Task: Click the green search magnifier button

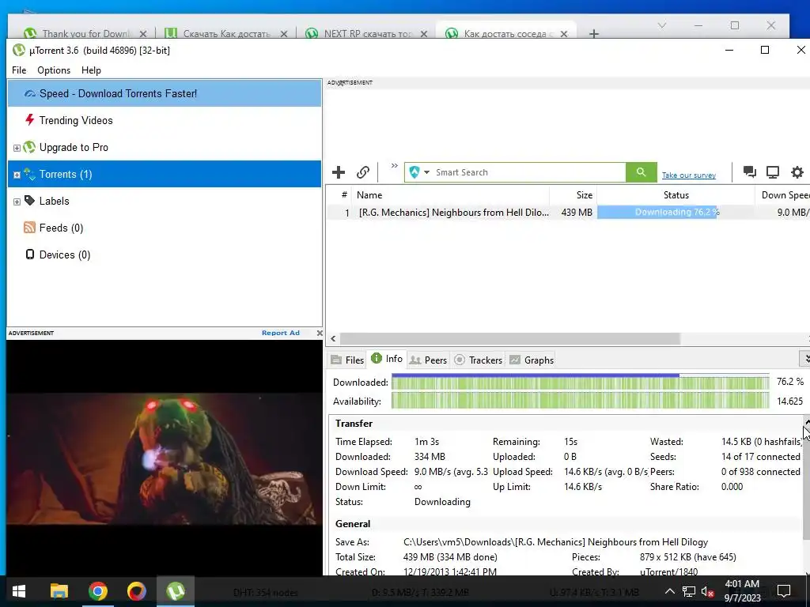Action: pyautogui.click(x=641, y=172)
